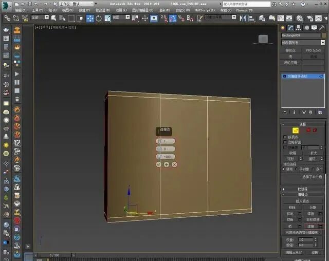Select the 子对象 preview selection radio
Image resolution: width=329 pixels, height=261 pixels.
tap(297, 169)
